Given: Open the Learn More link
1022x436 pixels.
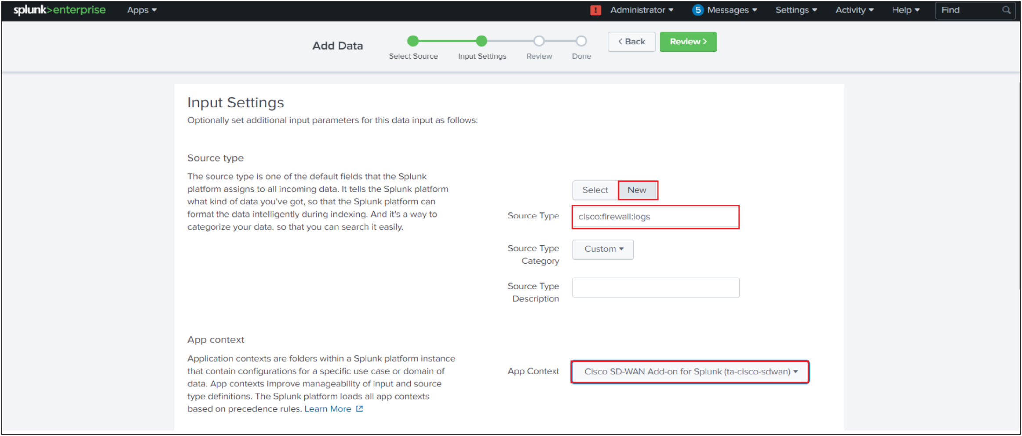Looking at the screenshot, I should (328, 409).
